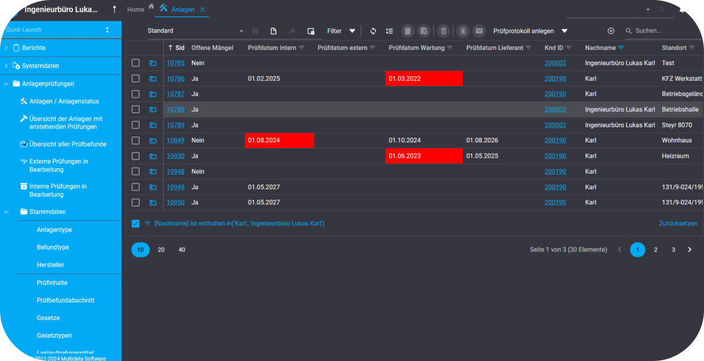The height and width of the screenshot is (361, 704).
Task: Tick the checkbox for row 10785
Action: 136,63
